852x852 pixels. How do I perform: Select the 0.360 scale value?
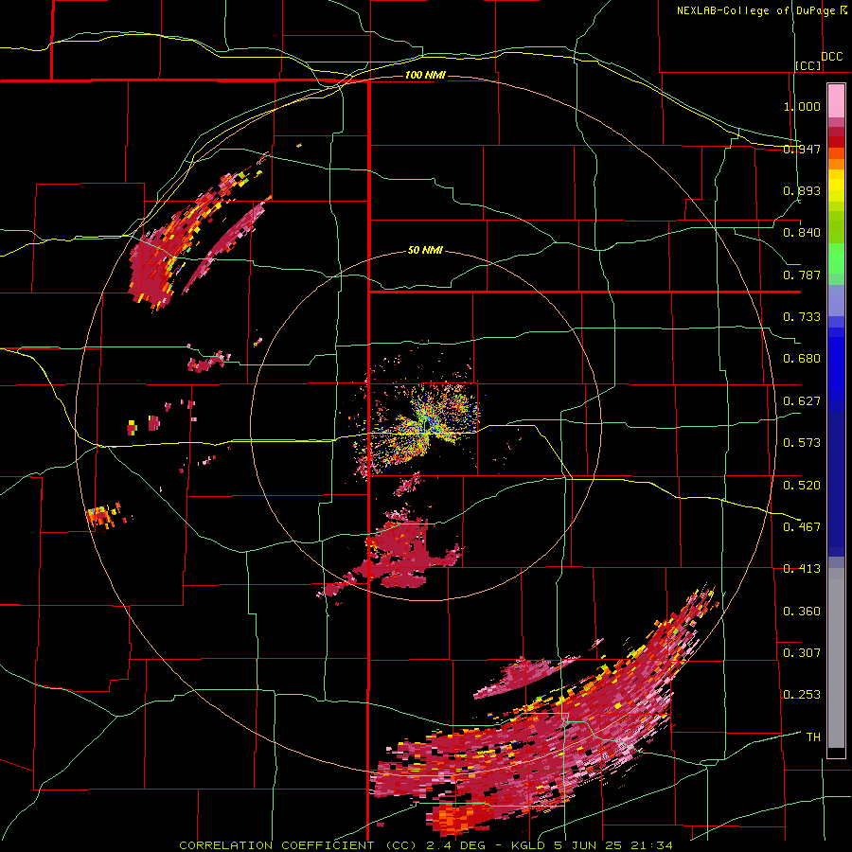pyautogui.click(x=802, y=612)
